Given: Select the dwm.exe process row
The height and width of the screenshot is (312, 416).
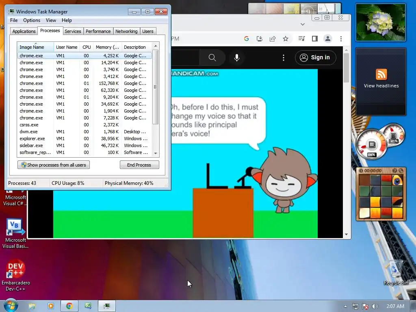Looking at the screenshot, I should tap(85, 132).
